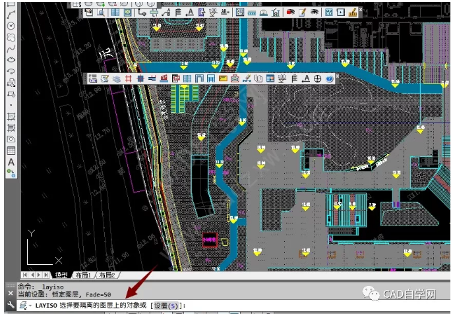Click the notepad with pencil icon

tap(303, 13)
